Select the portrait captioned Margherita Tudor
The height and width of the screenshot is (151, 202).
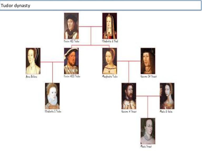click(x=110, y=61)
